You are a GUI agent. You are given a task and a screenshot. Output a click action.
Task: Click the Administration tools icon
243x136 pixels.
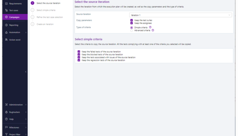(x=6, y=105)
